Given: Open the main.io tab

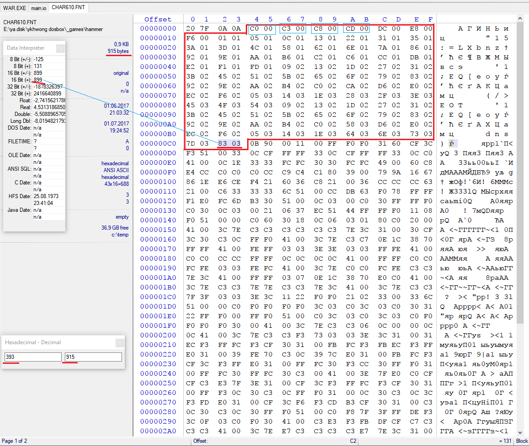Looking at the screenshot, I should coord(39,8).
